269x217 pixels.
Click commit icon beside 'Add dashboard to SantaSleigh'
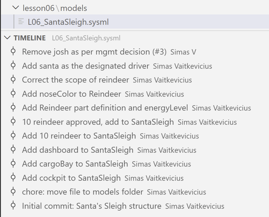13,150
